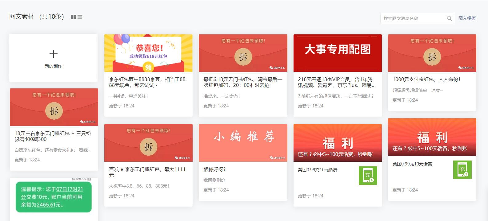Click summary 大概率中8.8、66、88、888元!
Image resolution: width=488 pixels, height=221 pixels.
tap(139, 186)
